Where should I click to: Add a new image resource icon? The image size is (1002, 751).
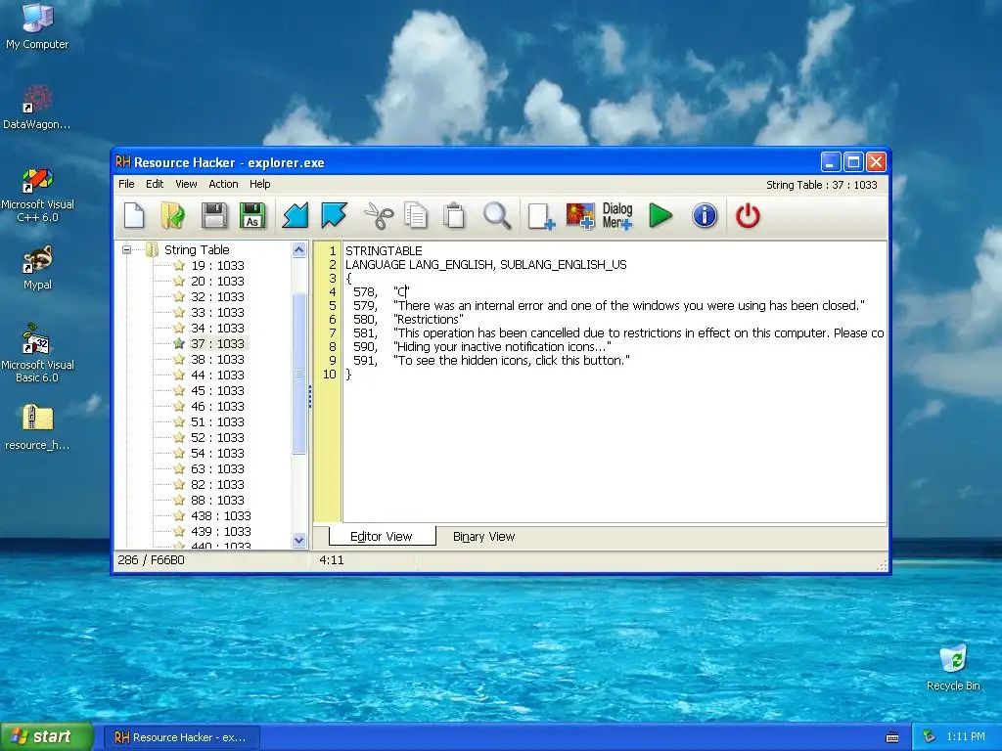coord(580,216)
